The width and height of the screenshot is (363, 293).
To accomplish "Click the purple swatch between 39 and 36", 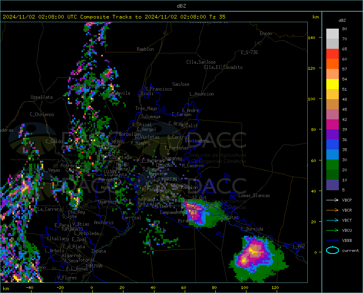I will (x=332, y=135).
